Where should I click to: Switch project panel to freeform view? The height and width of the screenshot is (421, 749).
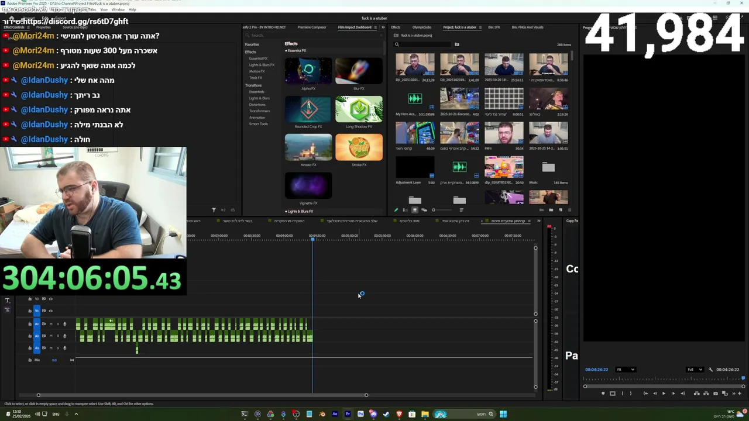424,210
